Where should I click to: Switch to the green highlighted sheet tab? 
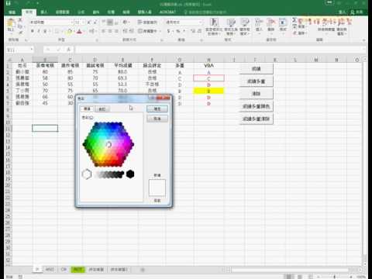tap(77, 270)
